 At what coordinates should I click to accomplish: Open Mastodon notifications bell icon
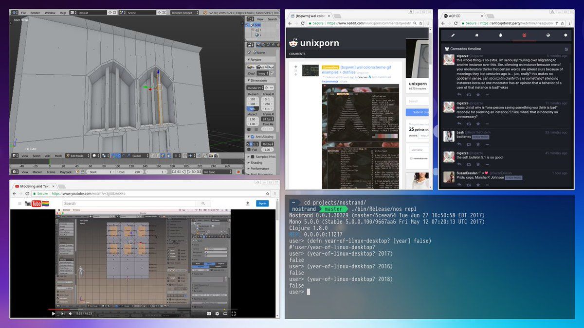[x=500, y=35]
